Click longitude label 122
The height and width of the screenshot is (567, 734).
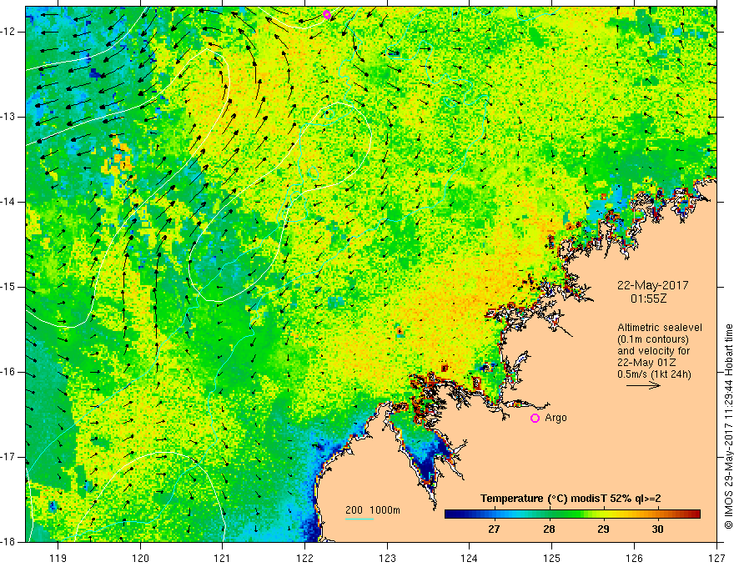[304, 558]
